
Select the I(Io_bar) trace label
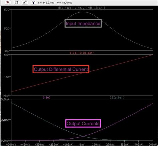pyautogui.click(x=117, y=98)
